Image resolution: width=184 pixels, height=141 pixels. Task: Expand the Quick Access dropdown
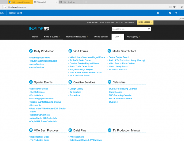click(145, 22)
